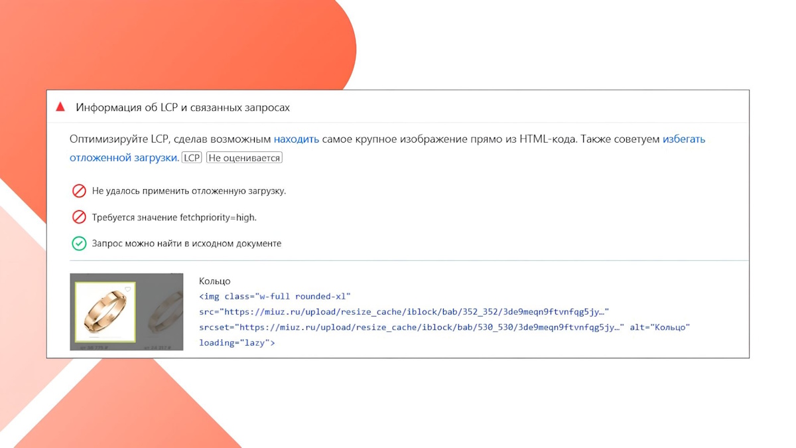796x448 pixels.
Task: Click the loading="lazy" attribute text
Action: point(237,342)
